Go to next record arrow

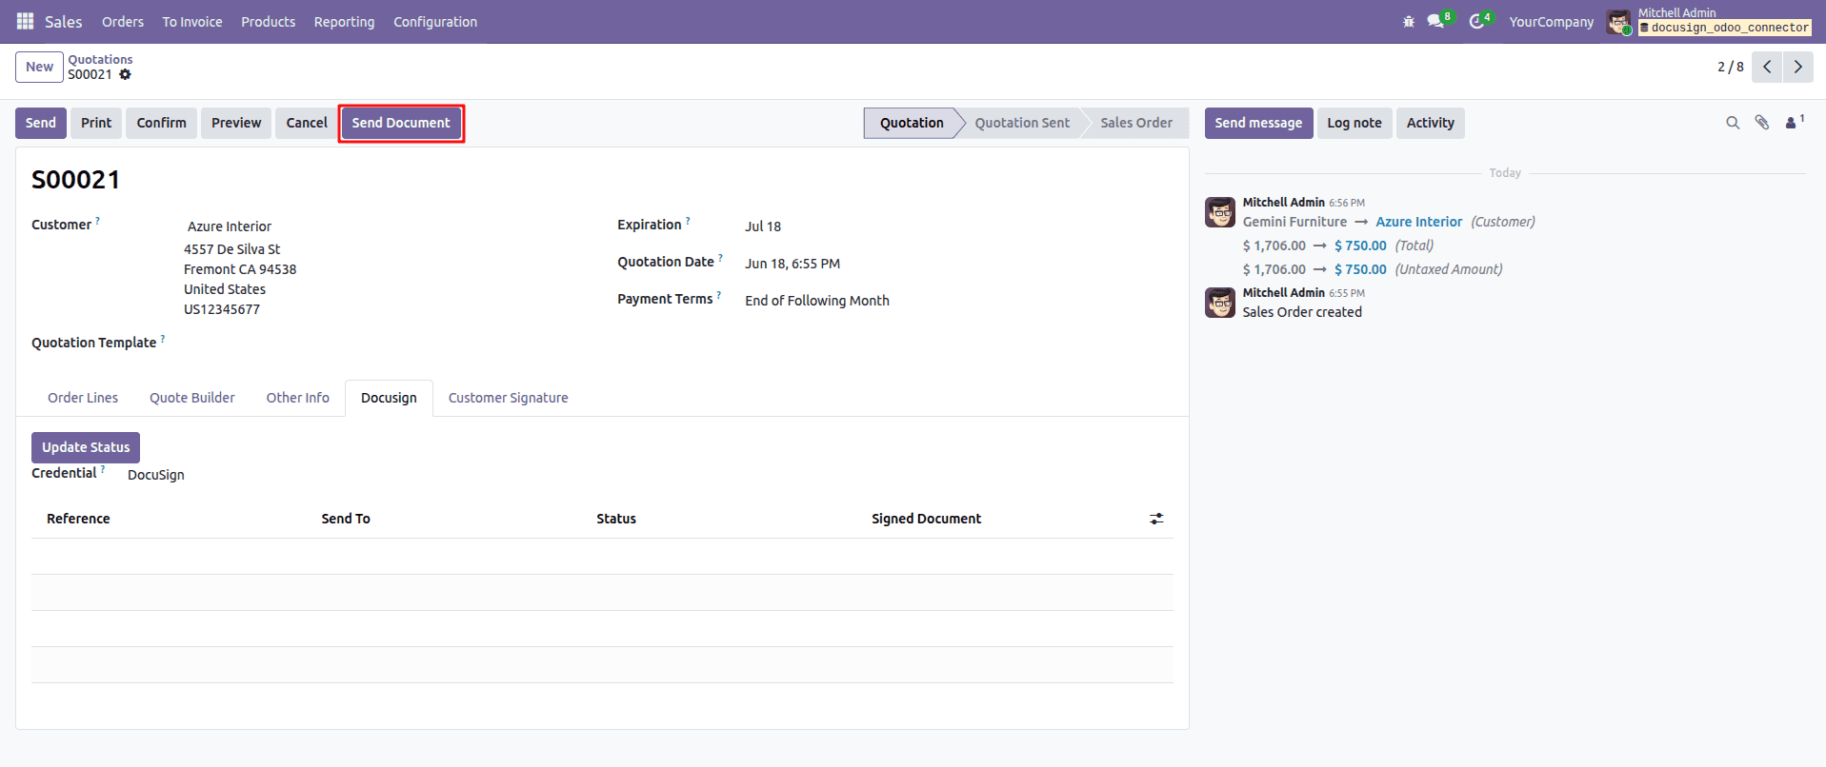(x=1798, y=67)
